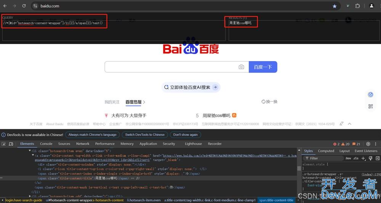Image resolution: width=381 pixels, height=203 pixels.
Task: Open the Performance tab
Action: 105,144
